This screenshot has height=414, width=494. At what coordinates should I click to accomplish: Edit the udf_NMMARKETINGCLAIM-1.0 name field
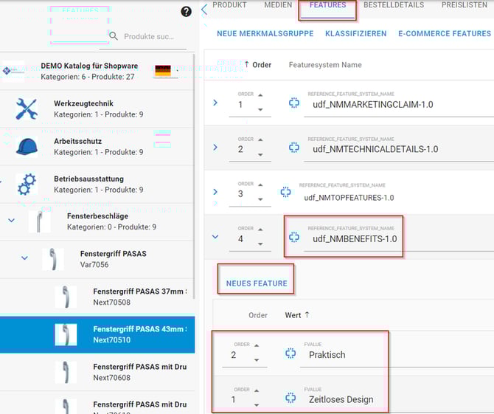tap(399, 104)
